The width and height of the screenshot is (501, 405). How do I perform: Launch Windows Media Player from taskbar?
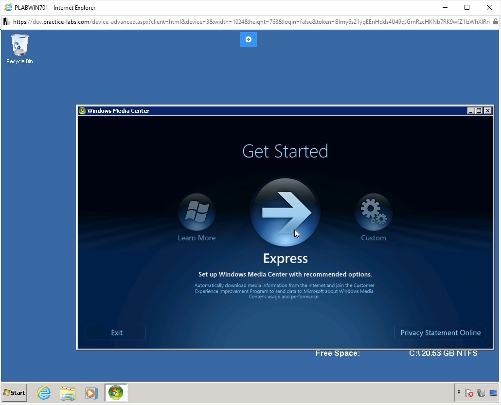[91, 392]
